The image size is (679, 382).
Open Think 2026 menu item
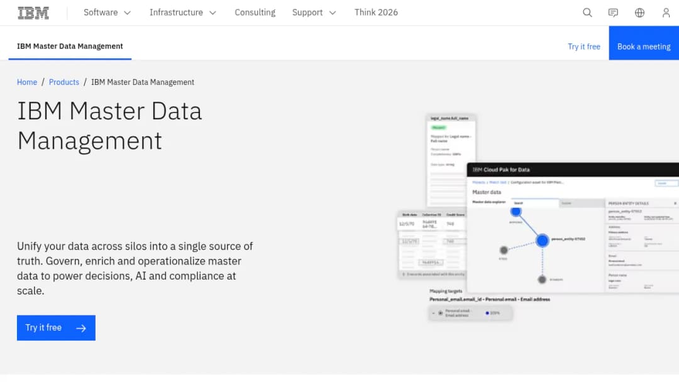(x=376, y=13)
